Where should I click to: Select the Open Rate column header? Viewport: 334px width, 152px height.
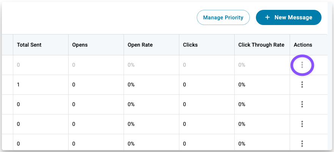[140, 45]
